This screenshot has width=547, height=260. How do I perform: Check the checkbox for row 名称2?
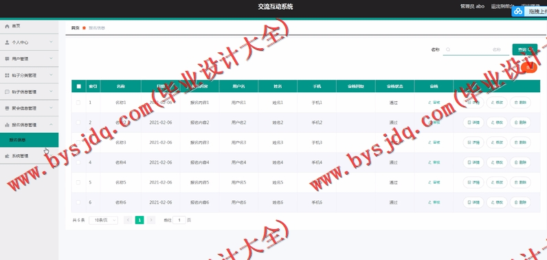point(78,122)
